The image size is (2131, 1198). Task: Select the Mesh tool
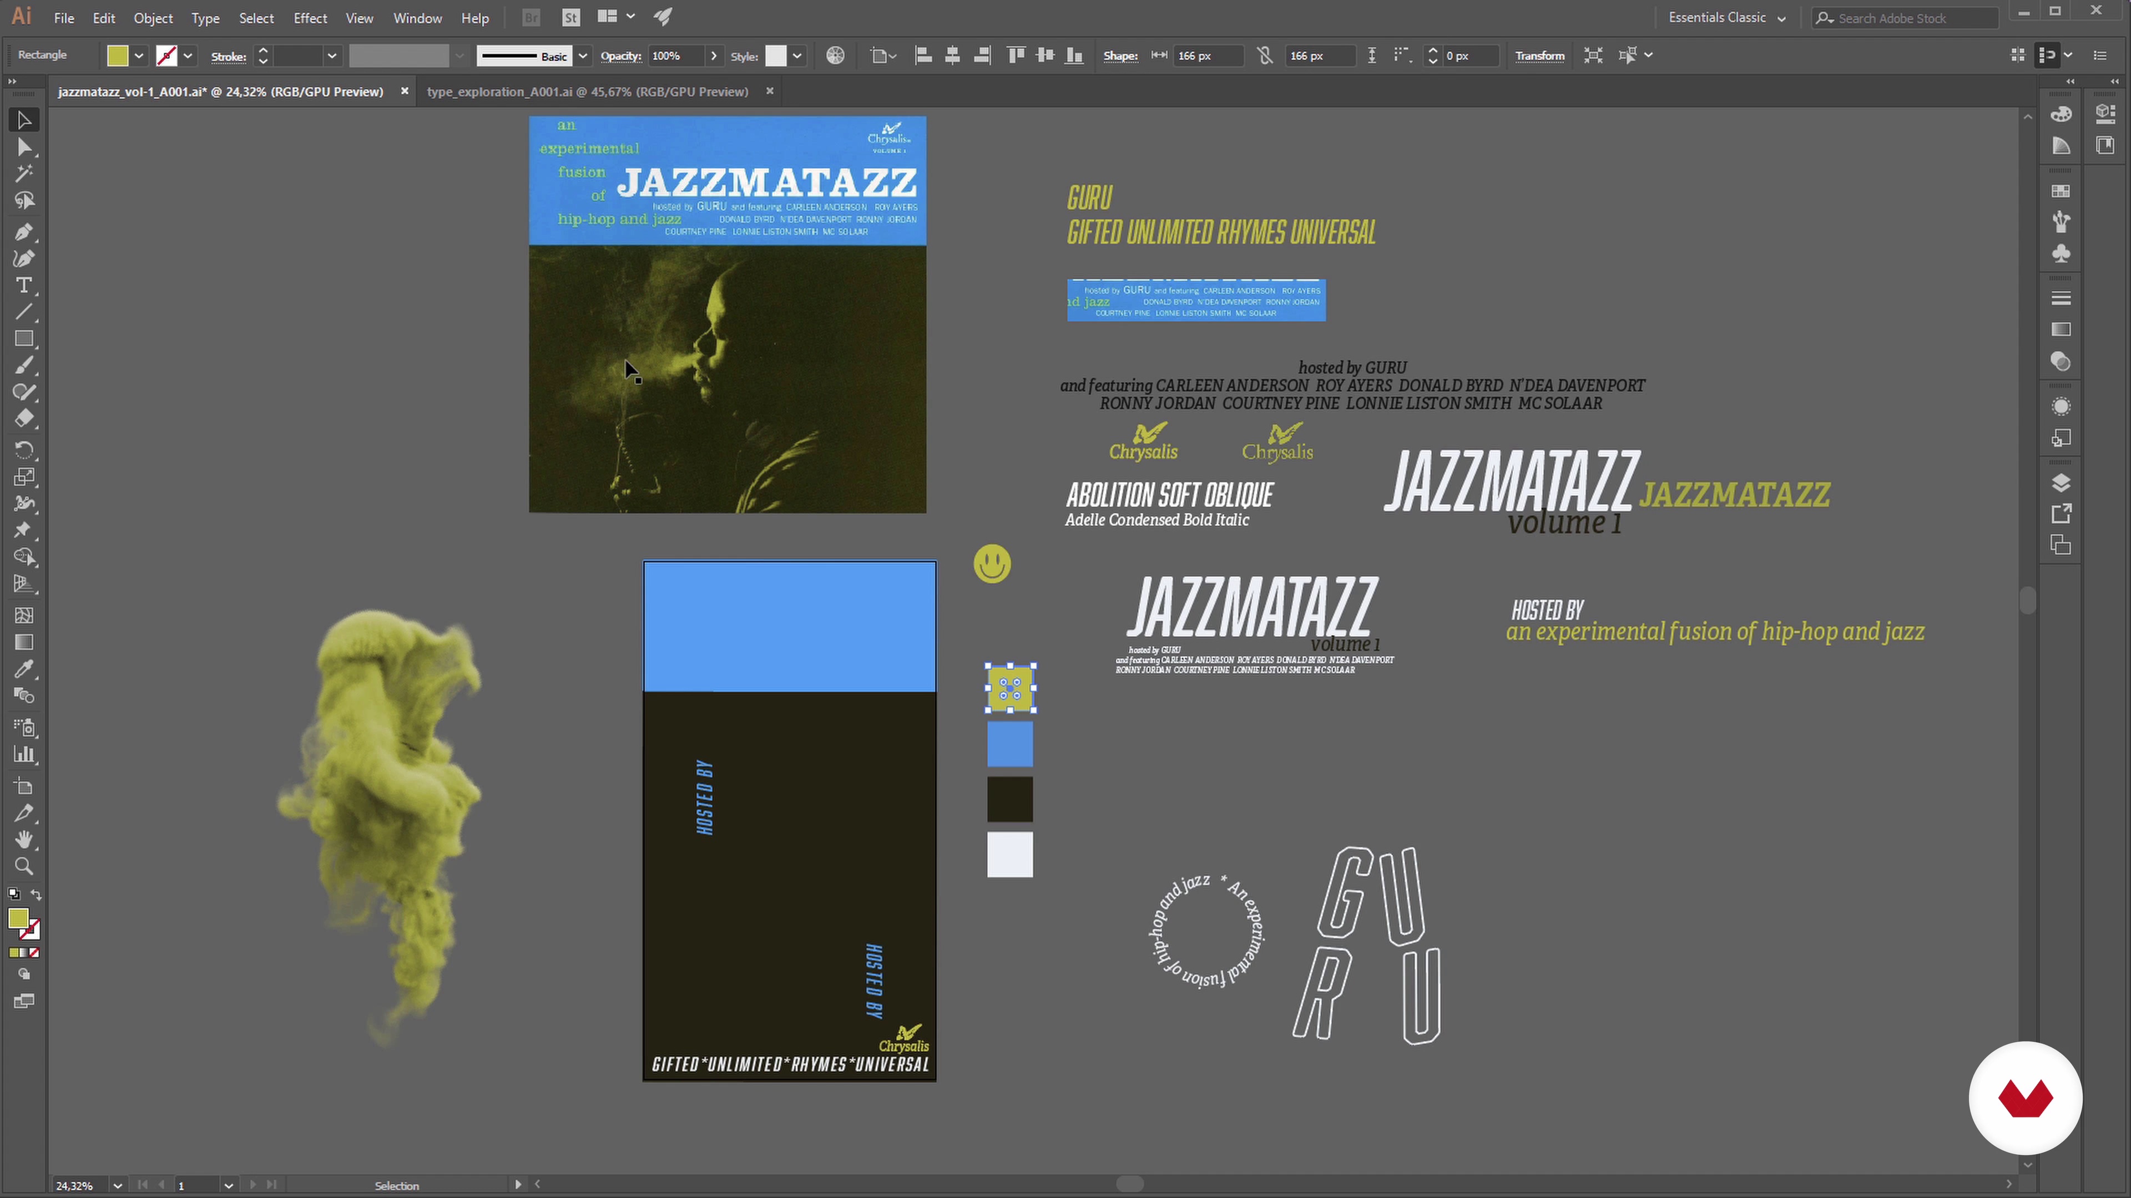point(24,615)
